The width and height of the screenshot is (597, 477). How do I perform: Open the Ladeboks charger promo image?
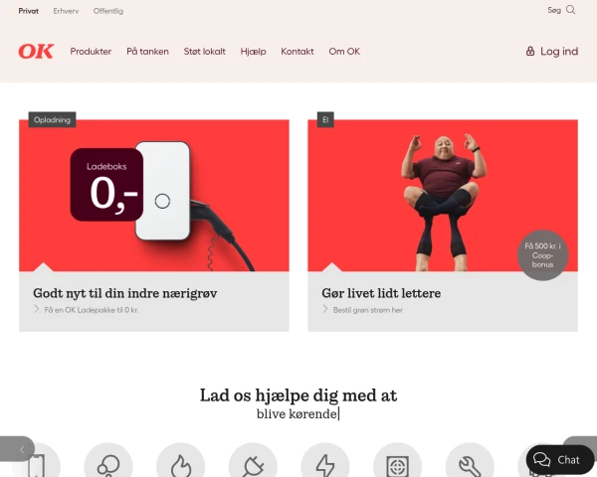[154, 196]
